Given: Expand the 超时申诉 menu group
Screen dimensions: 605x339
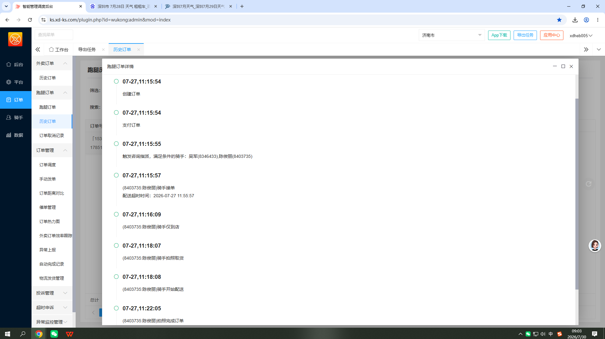Looking at the screenshot, I should (x=52, y=307).
